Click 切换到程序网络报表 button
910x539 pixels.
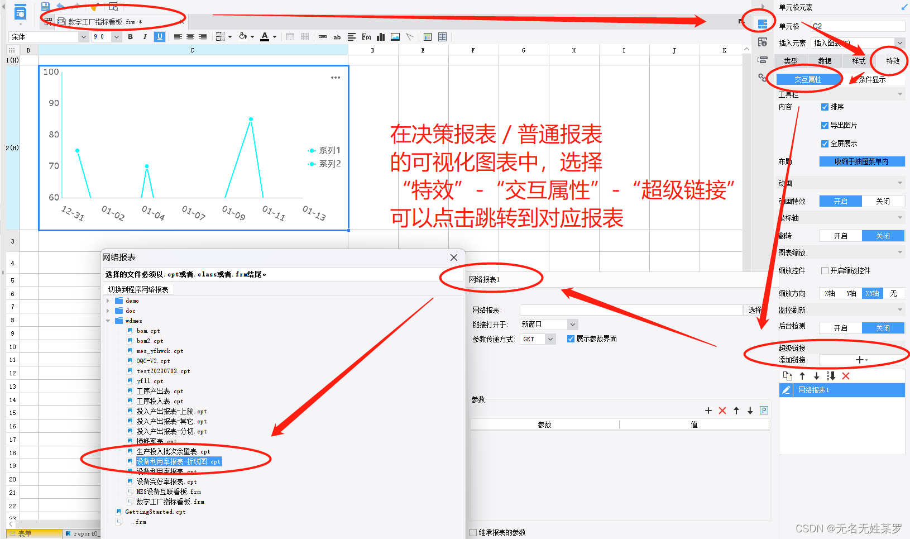pyautogui.click(x=138, y=289)
